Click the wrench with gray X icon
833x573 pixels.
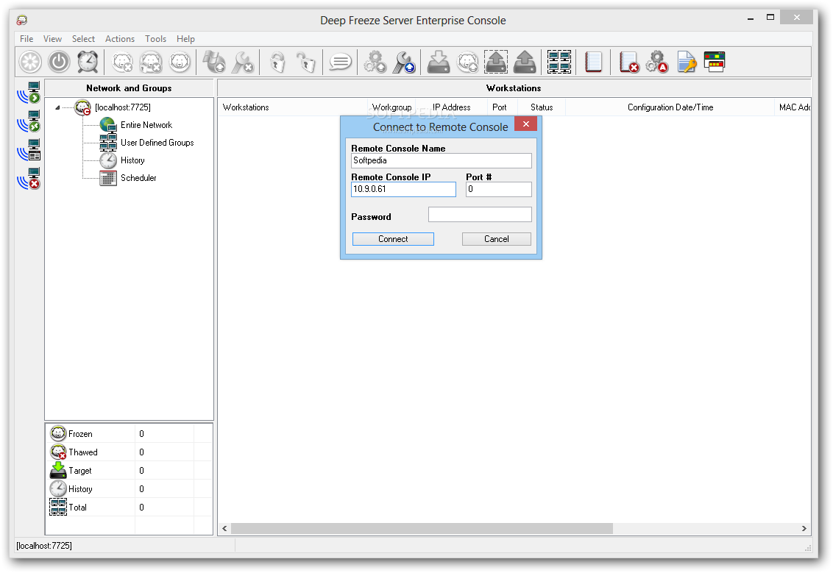[244, 62]
